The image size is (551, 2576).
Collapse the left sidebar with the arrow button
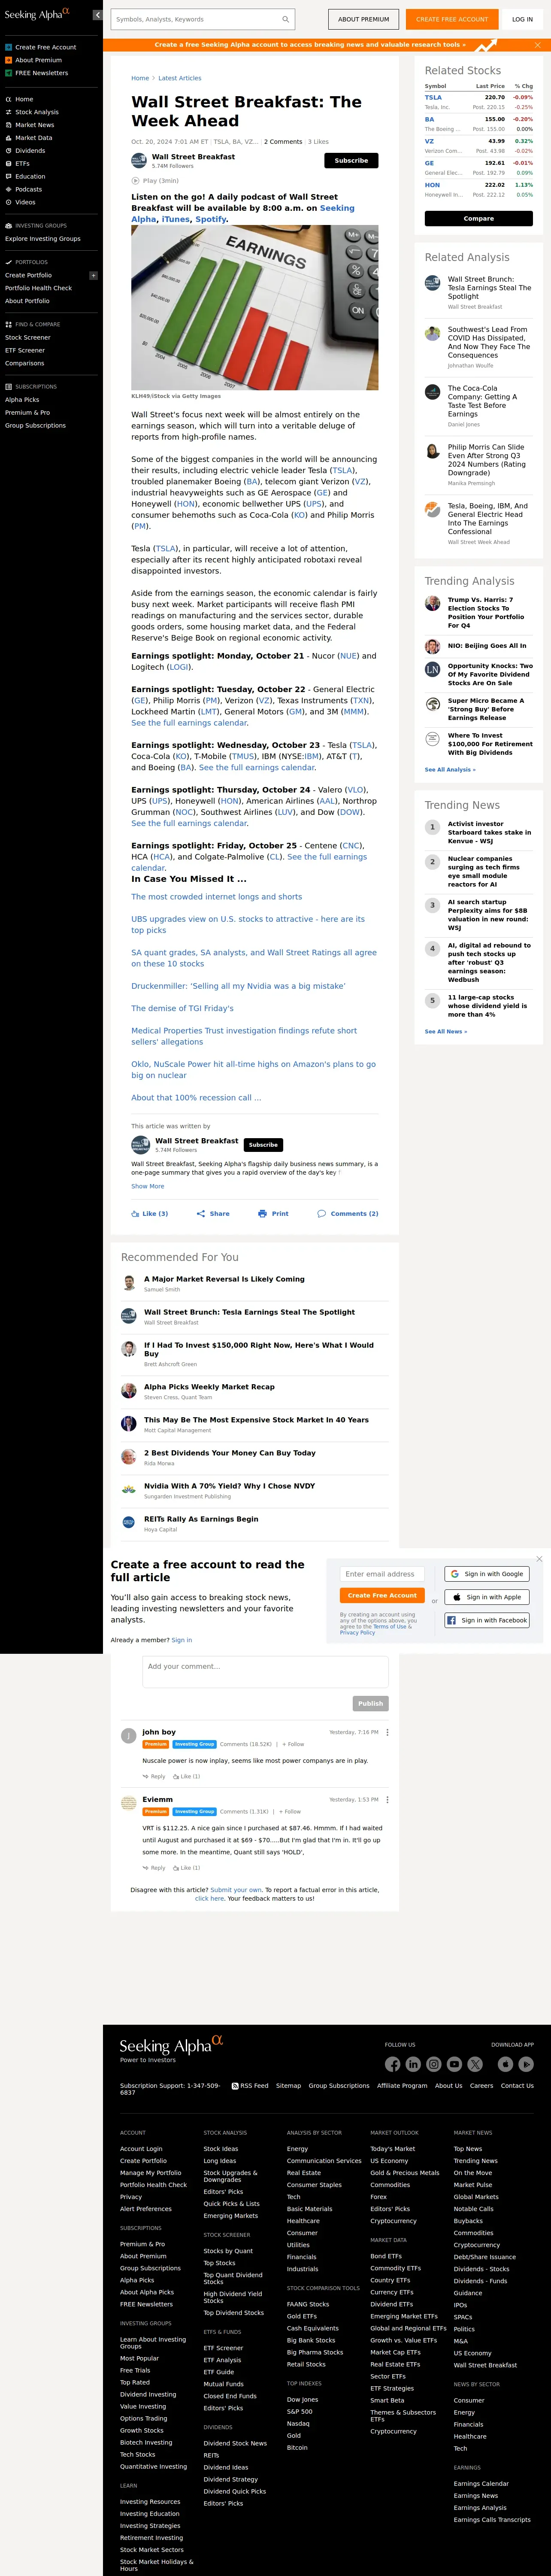(97, 15)
